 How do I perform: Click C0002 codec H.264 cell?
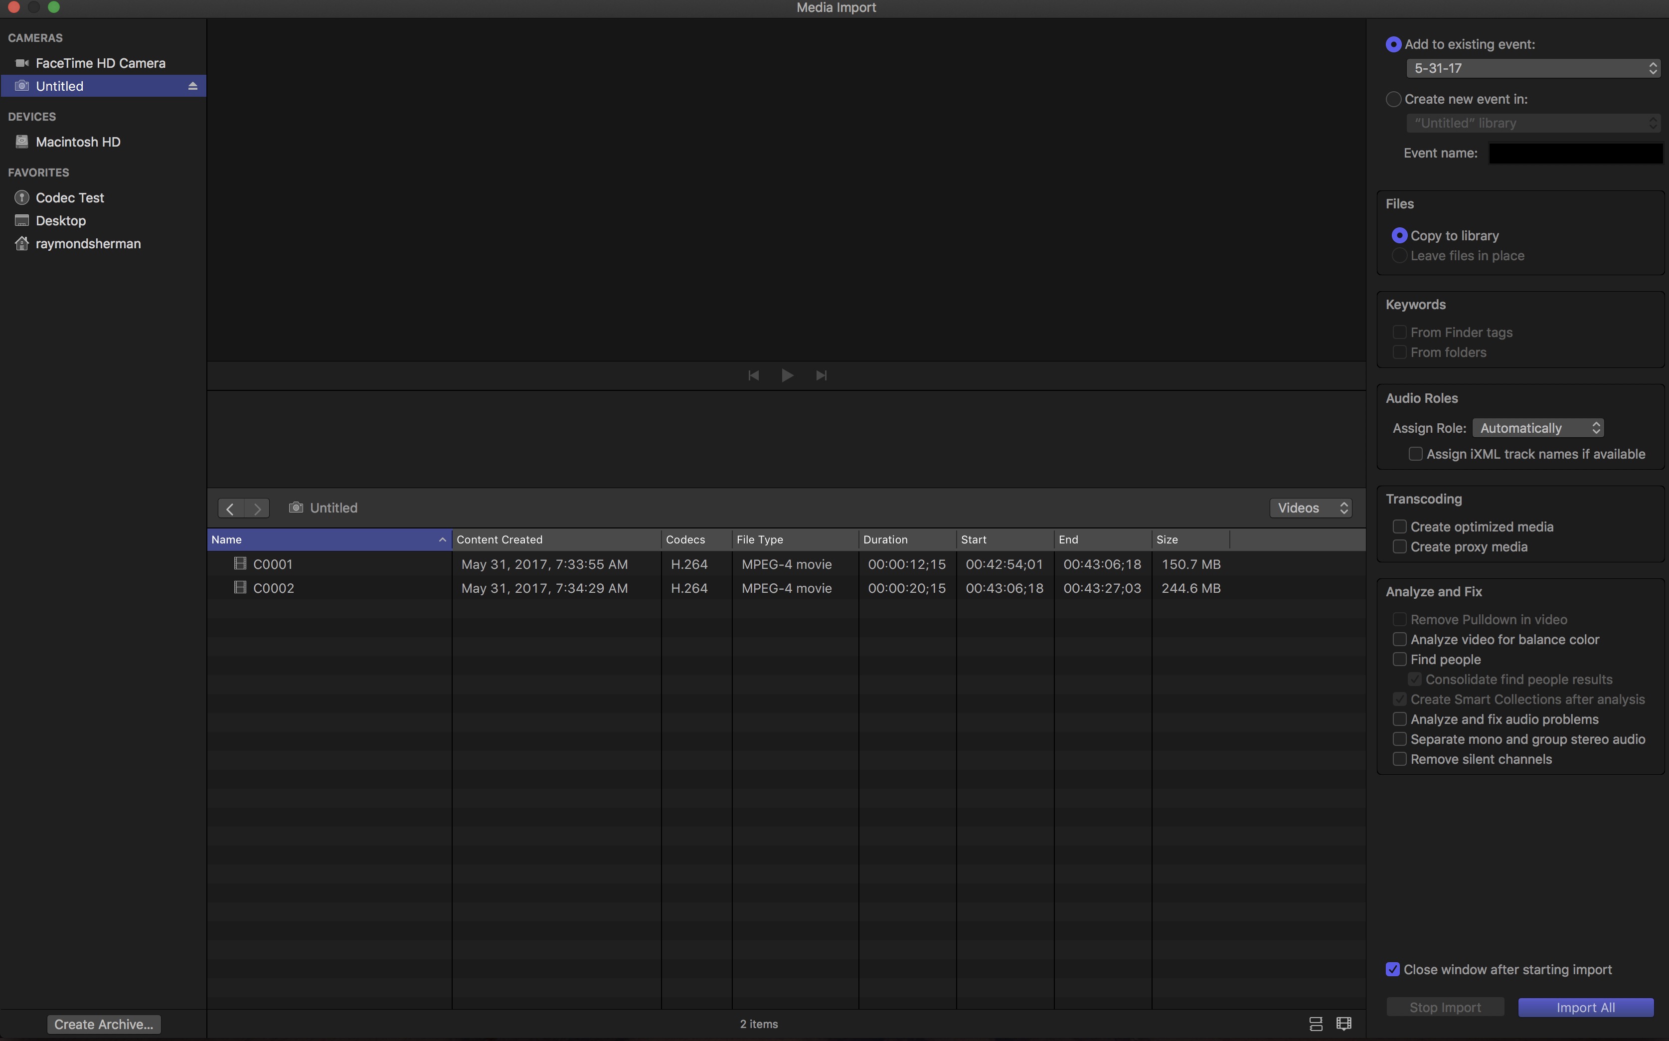pyautogui.click(x=689, y=589)
